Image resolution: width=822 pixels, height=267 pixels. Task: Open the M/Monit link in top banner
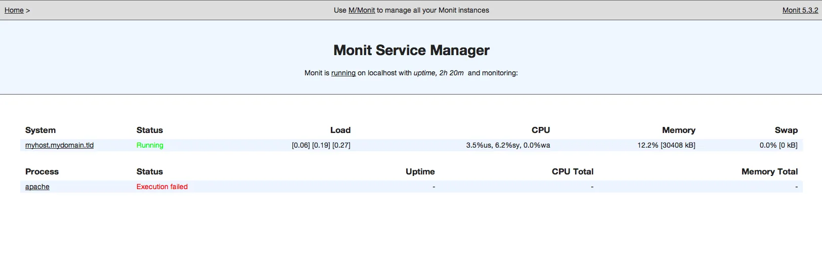point(361,10)
